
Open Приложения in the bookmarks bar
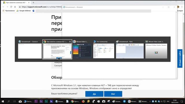[x=9, y=11]
